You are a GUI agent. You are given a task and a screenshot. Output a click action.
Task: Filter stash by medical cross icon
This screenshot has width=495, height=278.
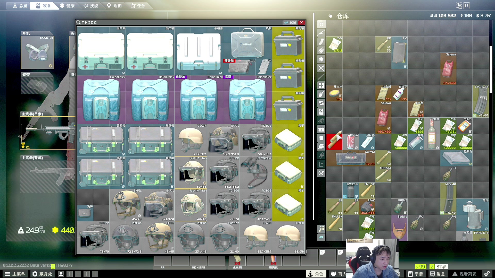(321, 85)
